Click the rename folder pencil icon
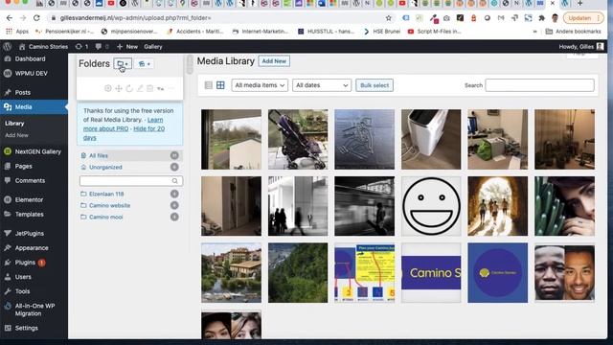This screenshot has width=613, height=345. 140,88
